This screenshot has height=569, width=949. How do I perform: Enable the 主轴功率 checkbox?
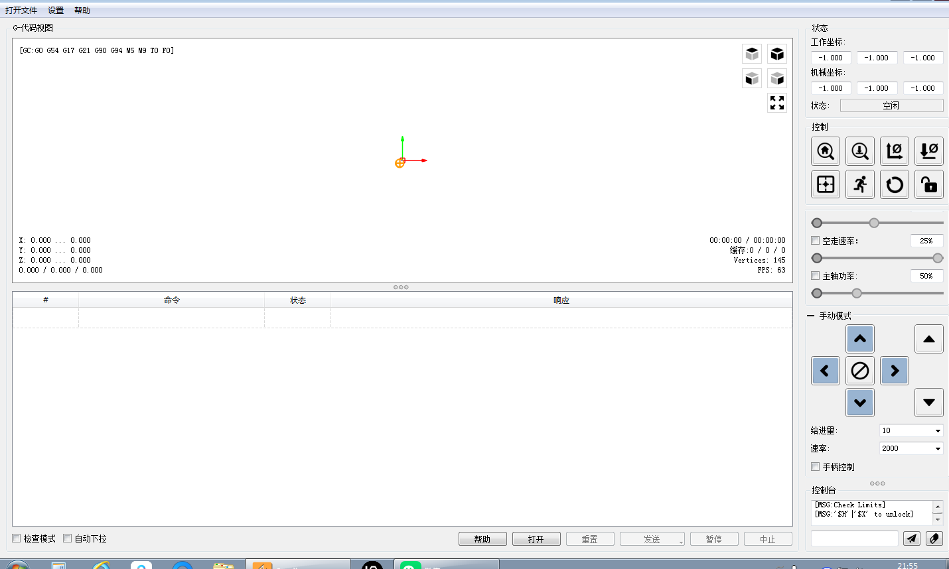click(816, 276)
